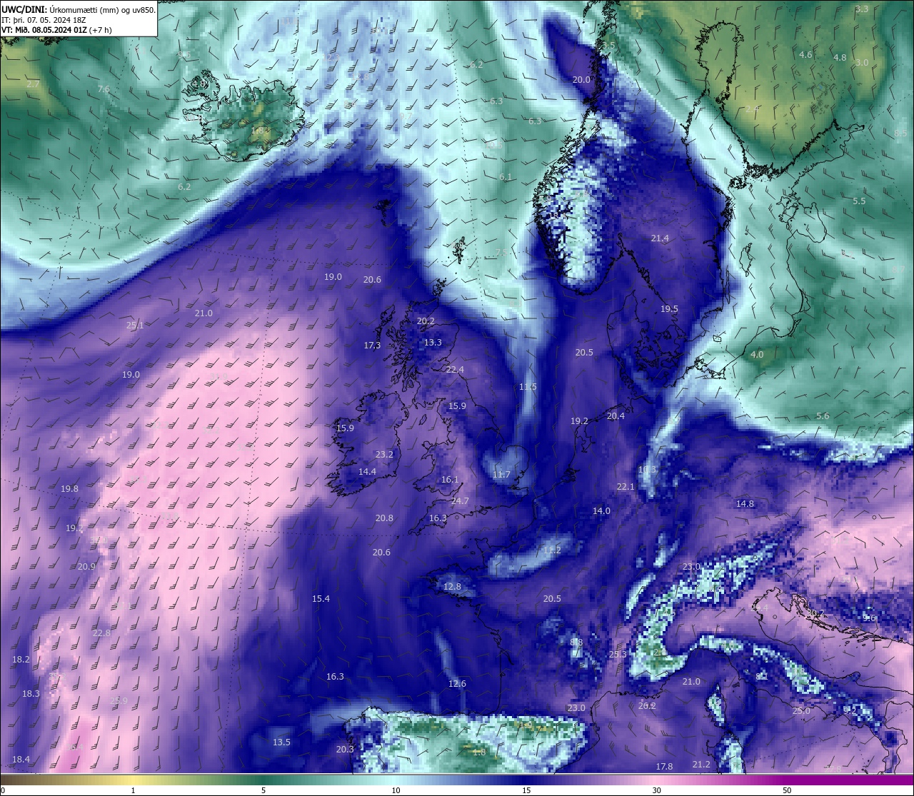
Task: Click the 17.8 value label
Action: coord(664,766)
